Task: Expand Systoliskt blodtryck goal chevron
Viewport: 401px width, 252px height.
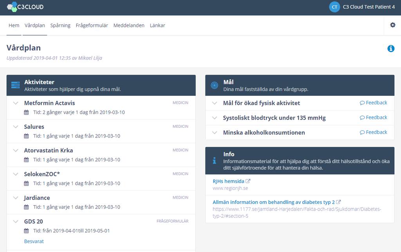Action: click(215, 118)
